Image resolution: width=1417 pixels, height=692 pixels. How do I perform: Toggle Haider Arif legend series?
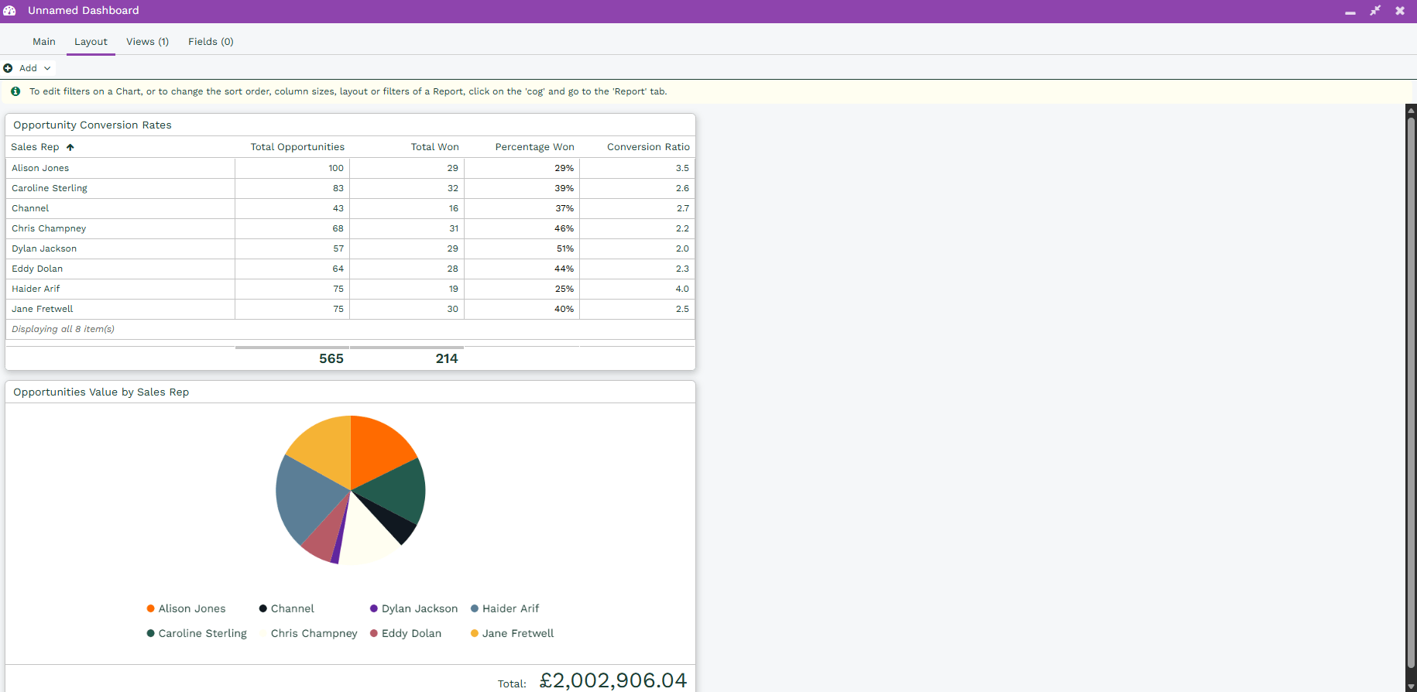pyautogui.click(x=505, y=609)
